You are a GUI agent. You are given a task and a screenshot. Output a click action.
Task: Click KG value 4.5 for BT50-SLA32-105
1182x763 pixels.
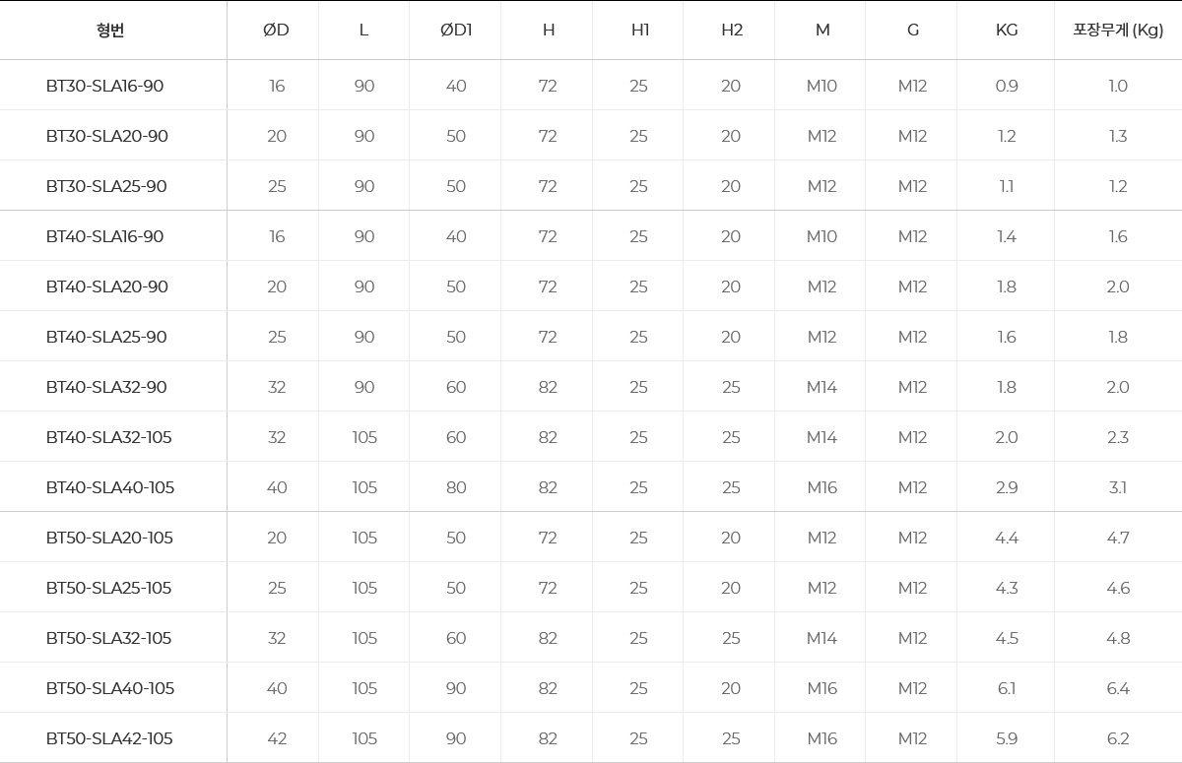(x=1007, y=638)
